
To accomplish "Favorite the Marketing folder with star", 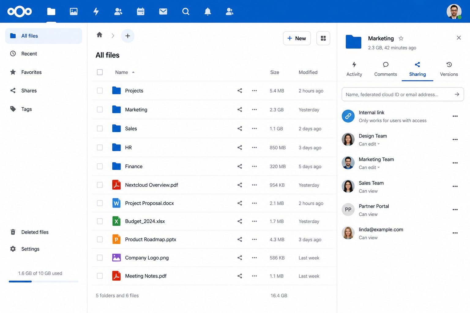I will 401,38.
